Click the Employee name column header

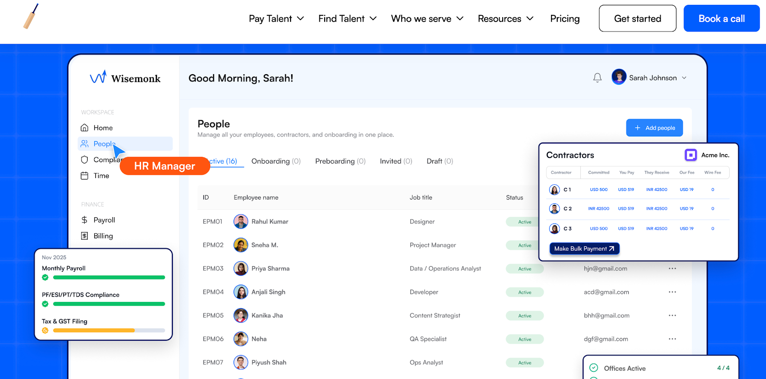point(256,197)
